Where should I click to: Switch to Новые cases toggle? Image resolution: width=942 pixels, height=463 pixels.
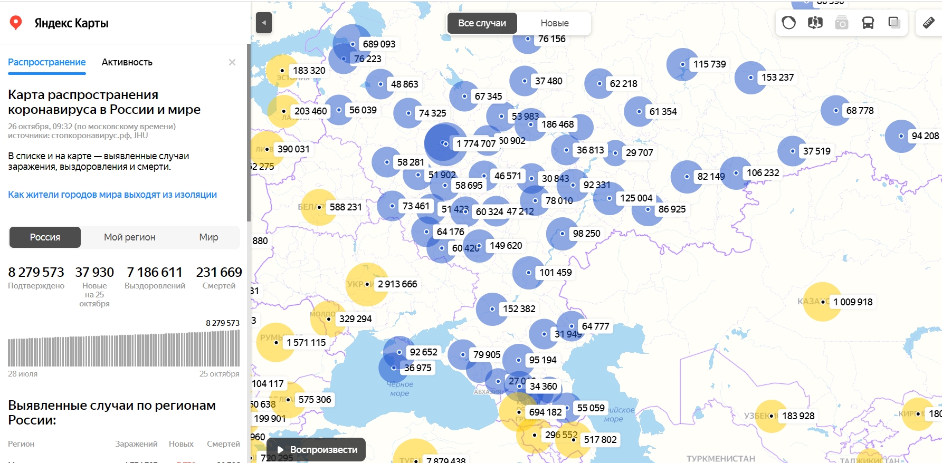pos(554,23)
